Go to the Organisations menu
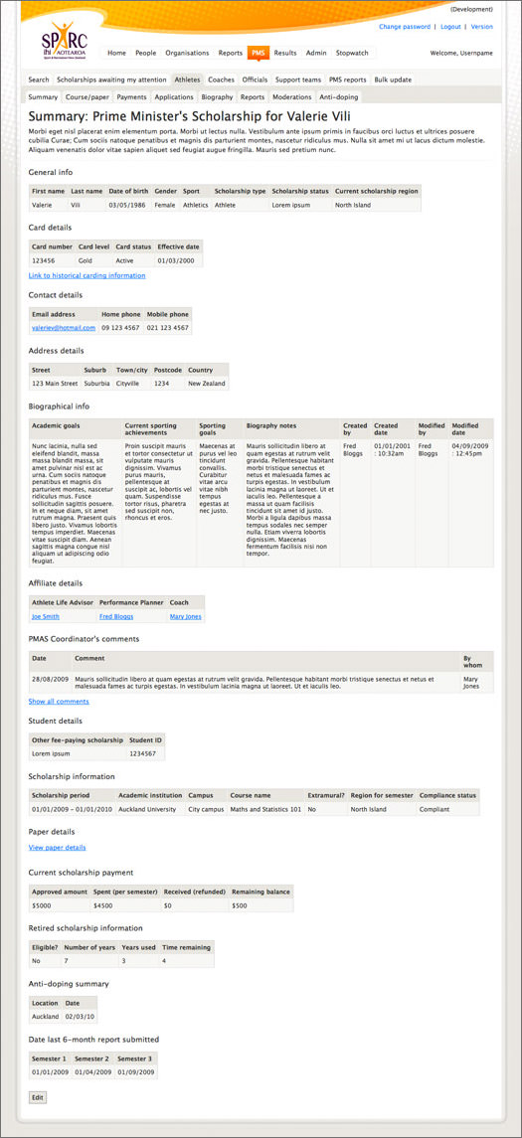 187,53
